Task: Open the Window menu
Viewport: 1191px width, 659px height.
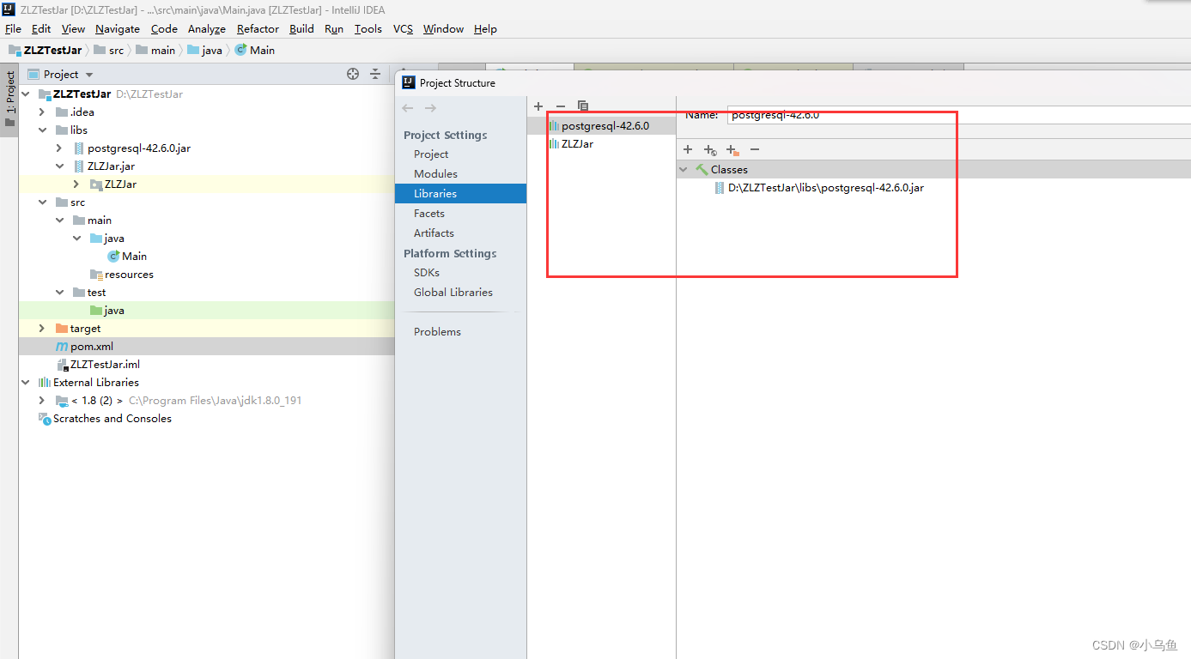Action: [x=443, y=28]
